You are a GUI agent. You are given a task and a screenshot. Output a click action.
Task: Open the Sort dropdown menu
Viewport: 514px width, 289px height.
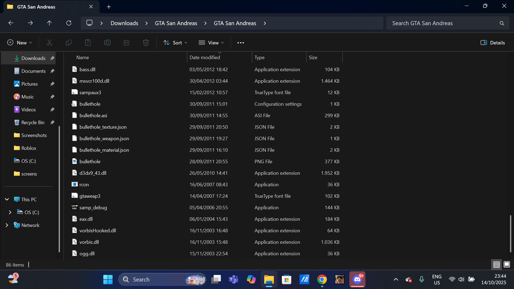point(175,43)
